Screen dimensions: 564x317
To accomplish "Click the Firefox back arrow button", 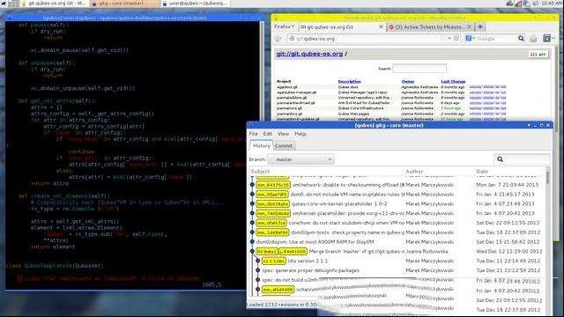I will [x=278, y=39].
